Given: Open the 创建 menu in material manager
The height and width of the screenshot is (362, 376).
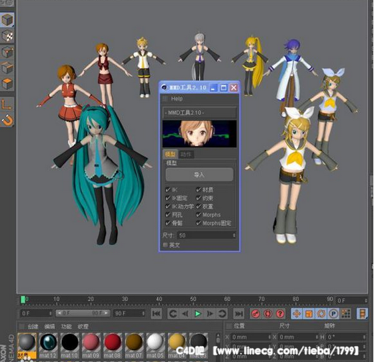Looking at the screenshot, I should (33, 327).
